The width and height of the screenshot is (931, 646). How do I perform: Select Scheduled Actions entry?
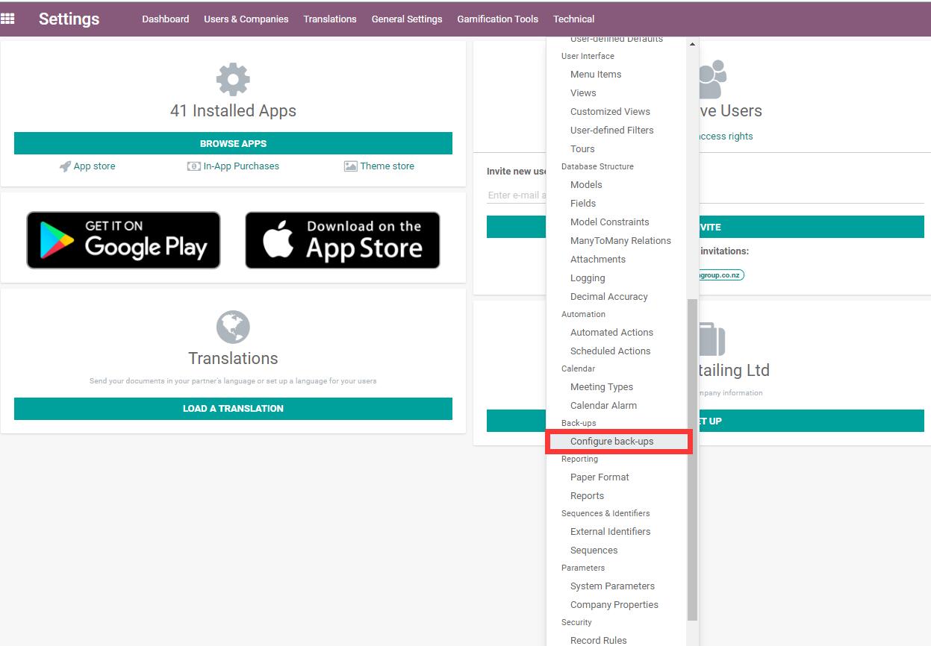tap(610, 351)
